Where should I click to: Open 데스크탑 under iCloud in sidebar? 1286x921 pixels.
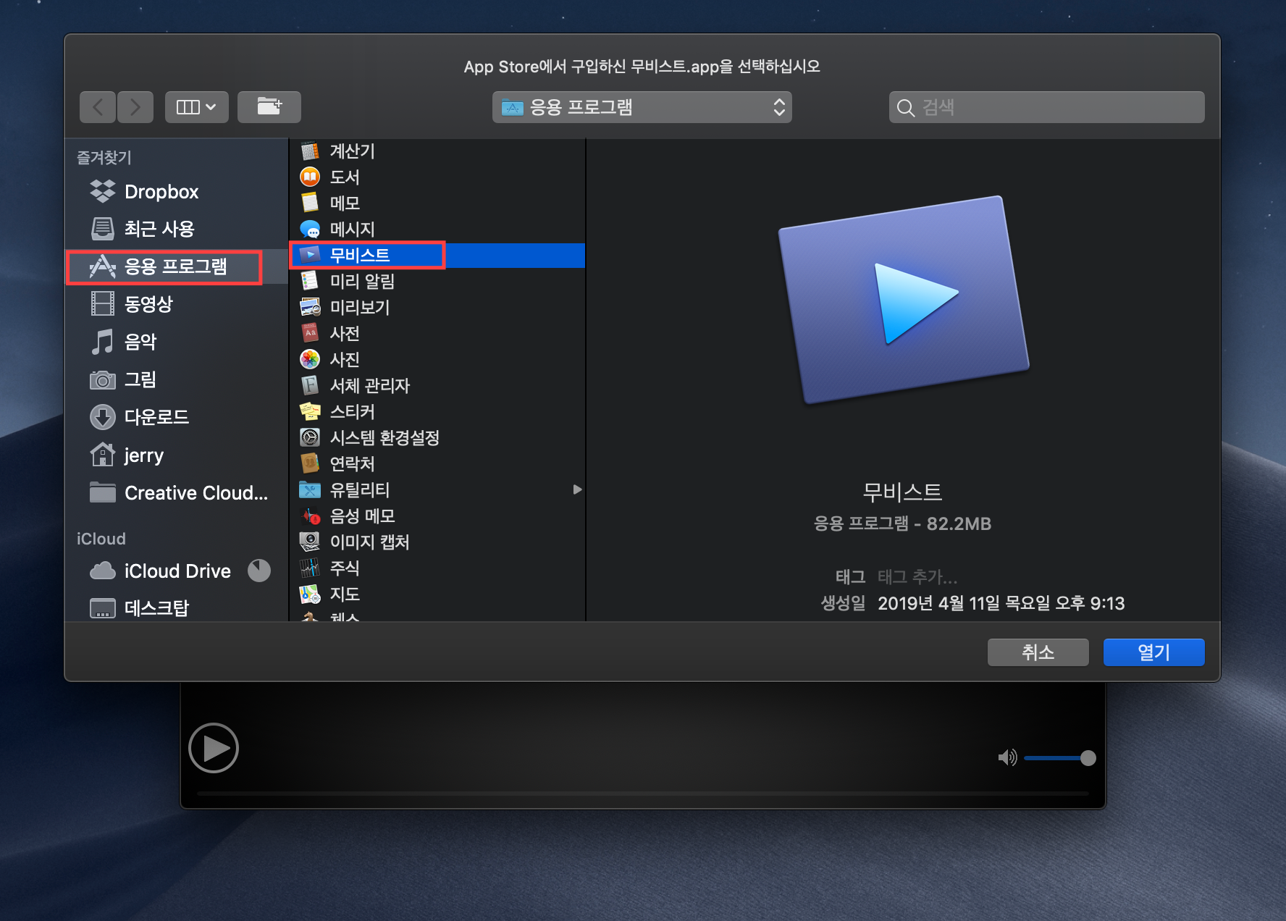(177, 608)
